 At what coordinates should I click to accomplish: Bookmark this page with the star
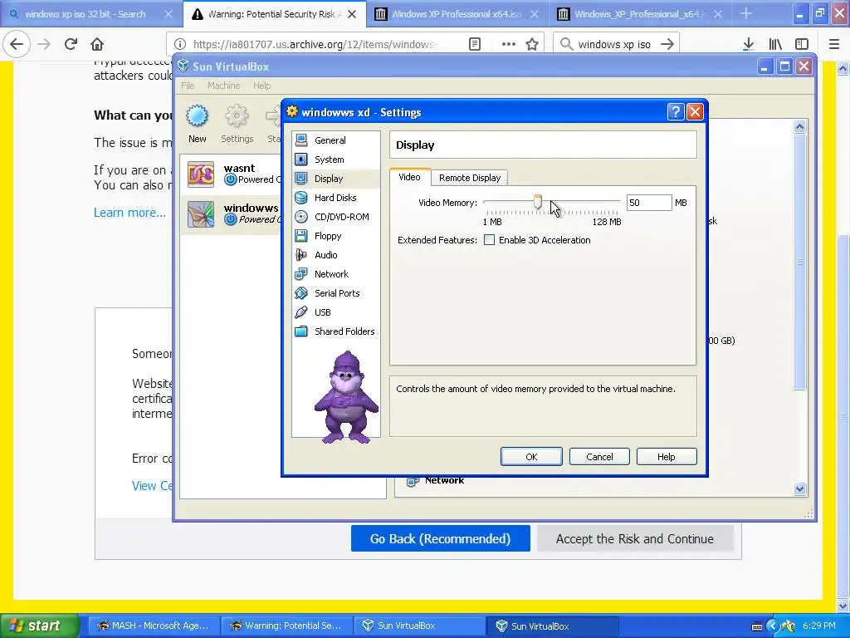pyautogui.click(x=532, y=44)
